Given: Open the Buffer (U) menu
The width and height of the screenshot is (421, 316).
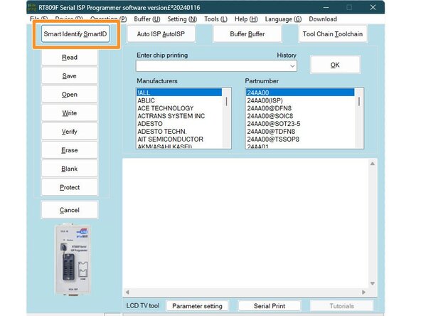Looking at the screenshot, I should click(147, 19).
